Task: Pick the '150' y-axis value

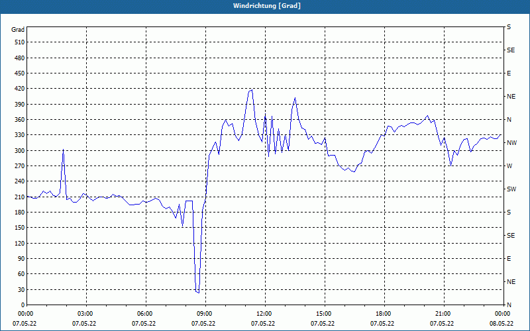Action: click(x=20, y=228)
